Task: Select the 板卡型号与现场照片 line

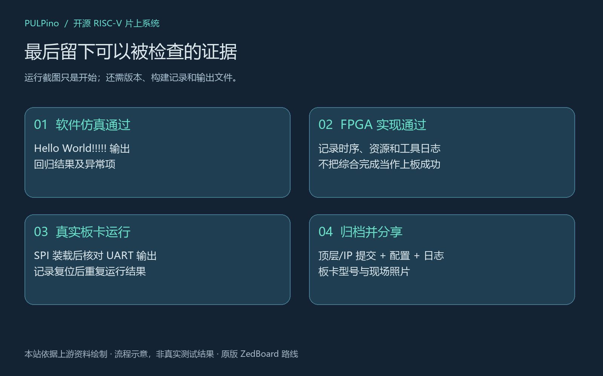Action: coord(364,271)
